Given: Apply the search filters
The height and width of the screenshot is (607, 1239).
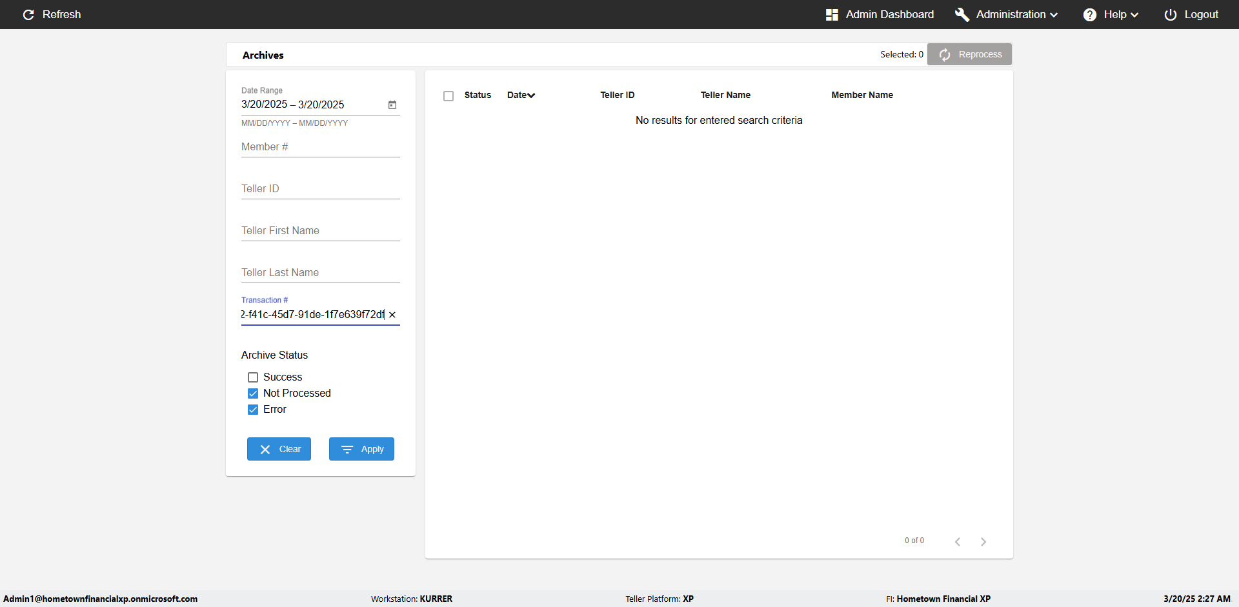Looking at the screenshot, I should 361,449.
